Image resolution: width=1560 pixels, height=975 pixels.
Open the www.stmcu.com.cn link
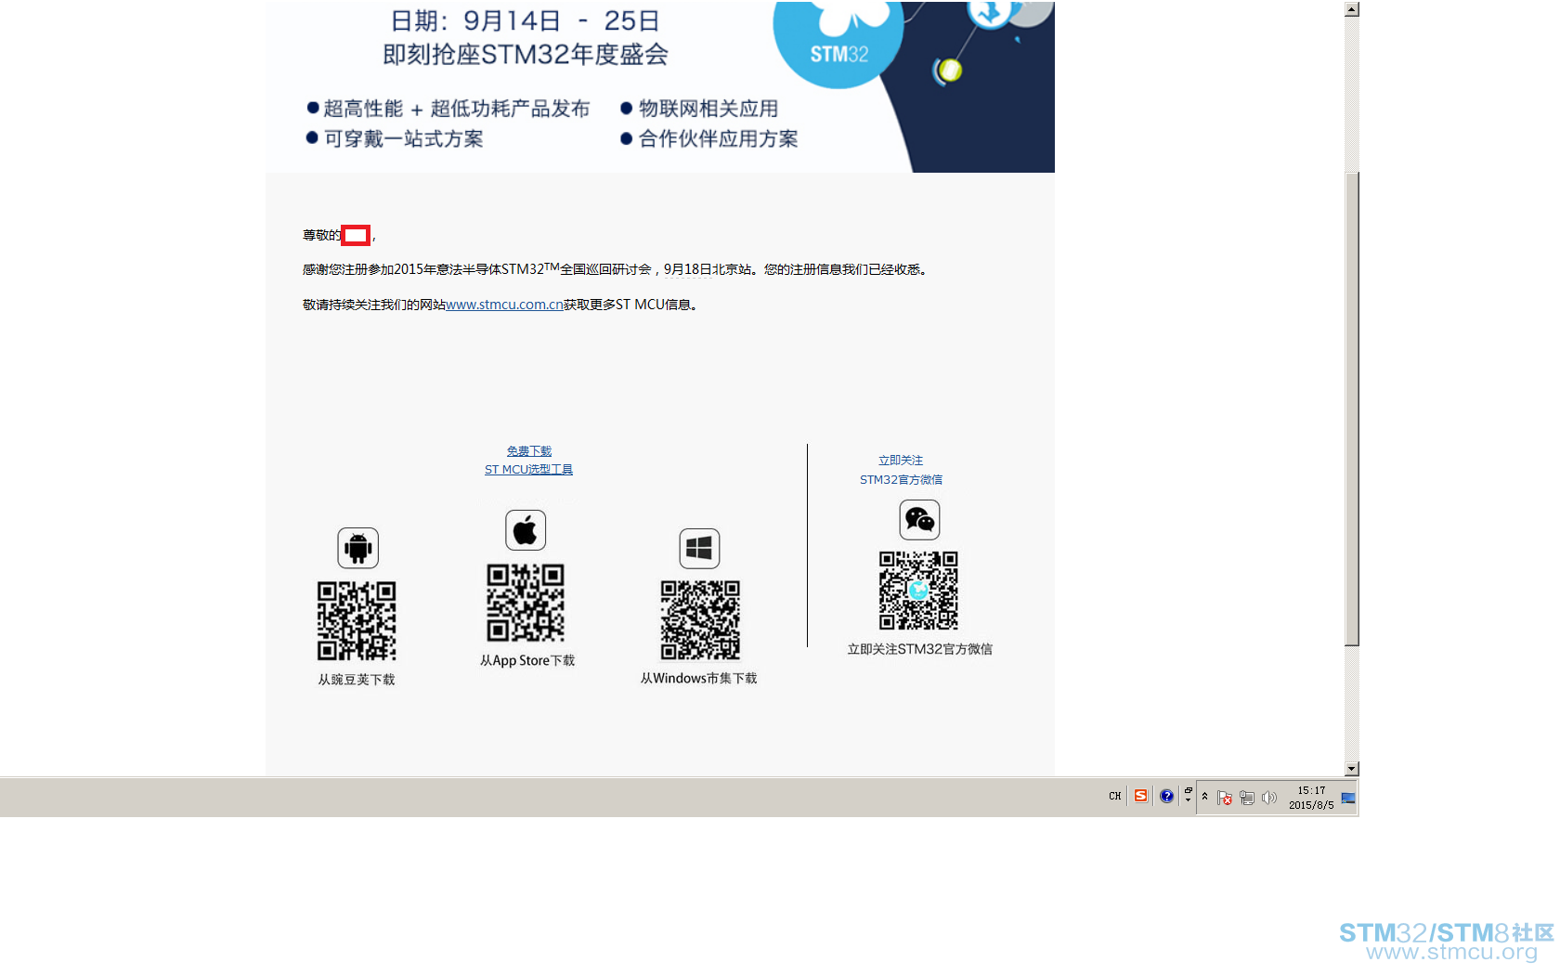click(504, 305)
